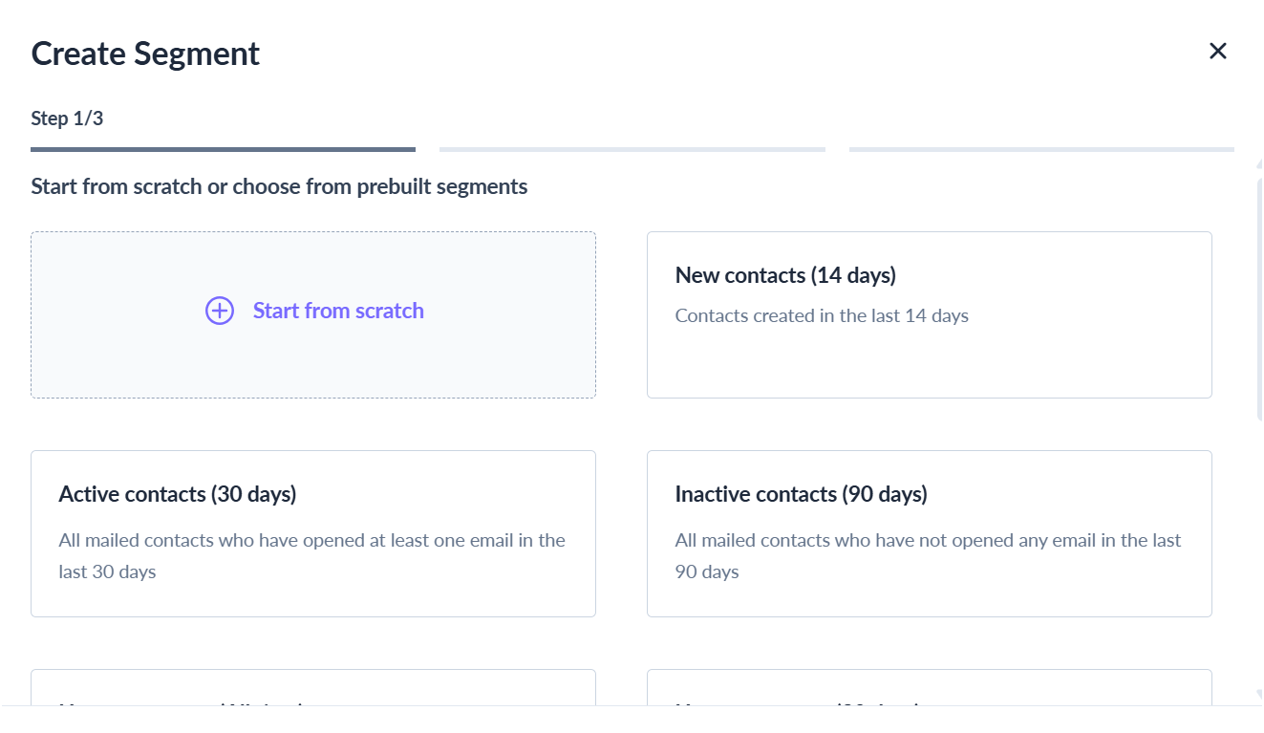Click the second step progress bar segment
The width and height of the screenshot is (1264, 733).
632,149
